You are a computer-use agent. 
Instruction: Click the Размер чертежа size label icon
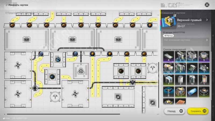coord(178,23)
